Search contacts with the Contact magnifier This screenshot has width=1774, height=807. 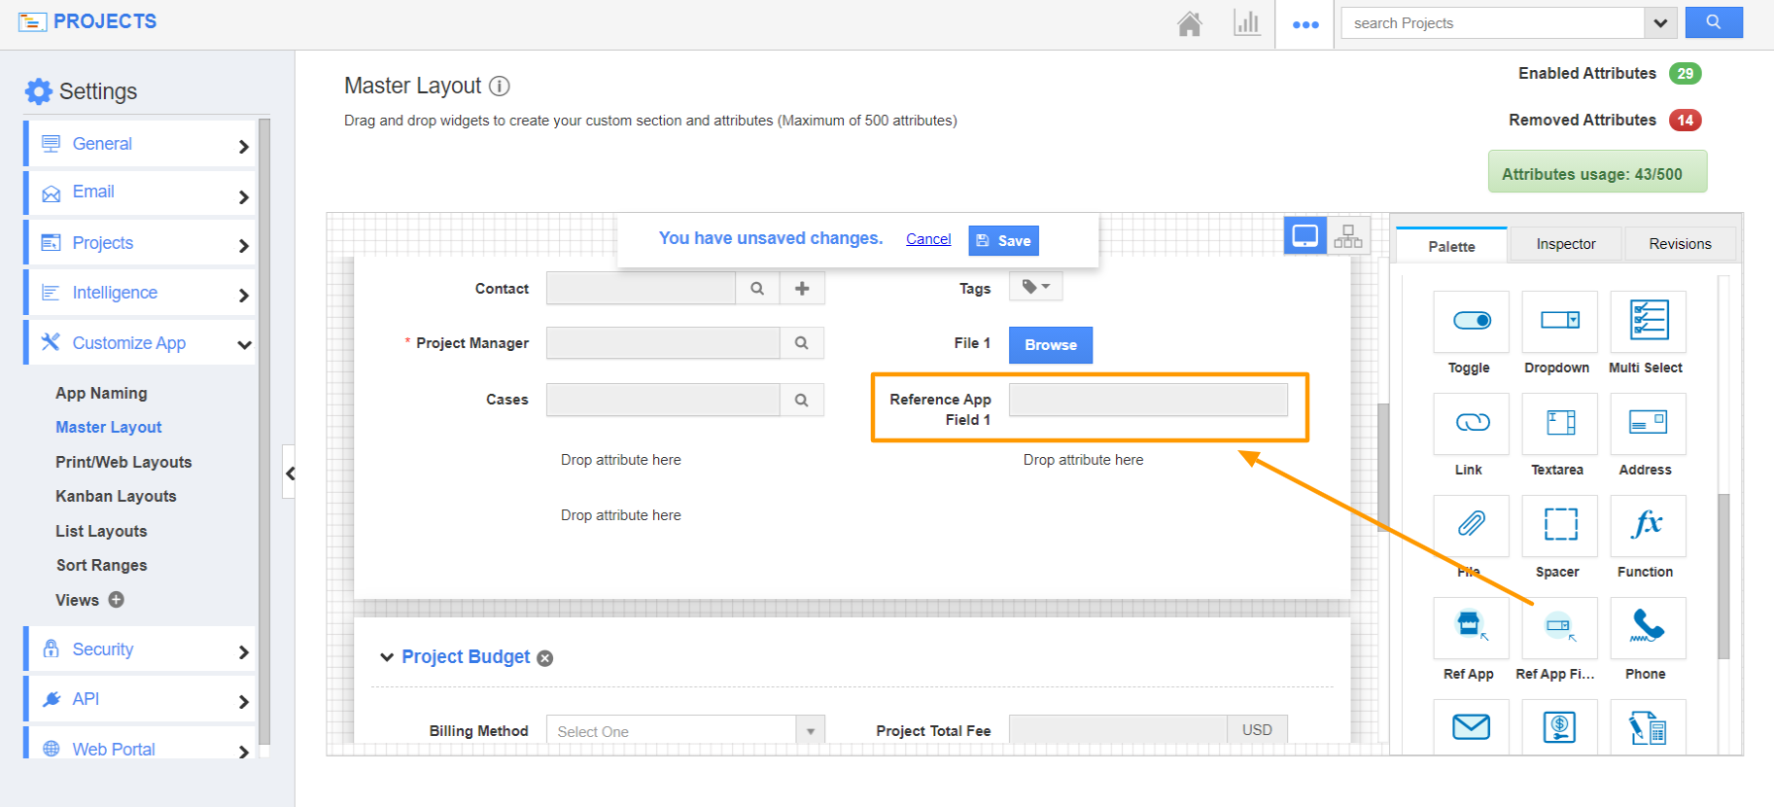pyautogui.click(x=757, y=288)
